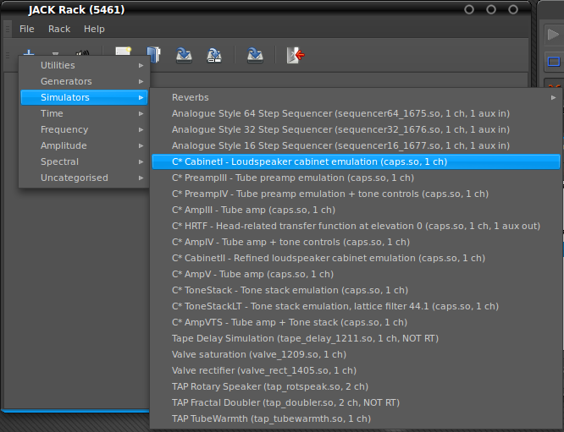Open the Help menu
Viewport: 564px width, 432px height.
click(x=94, y=29)
